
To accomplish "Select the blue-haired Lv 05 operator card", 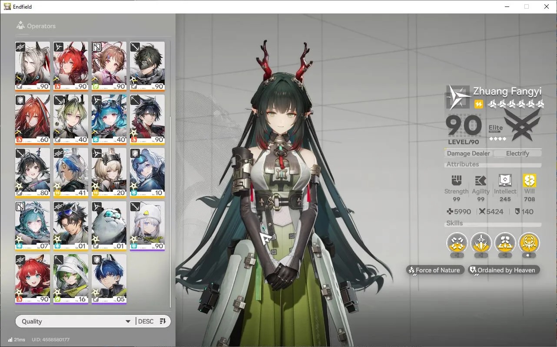I will (109, 279).
